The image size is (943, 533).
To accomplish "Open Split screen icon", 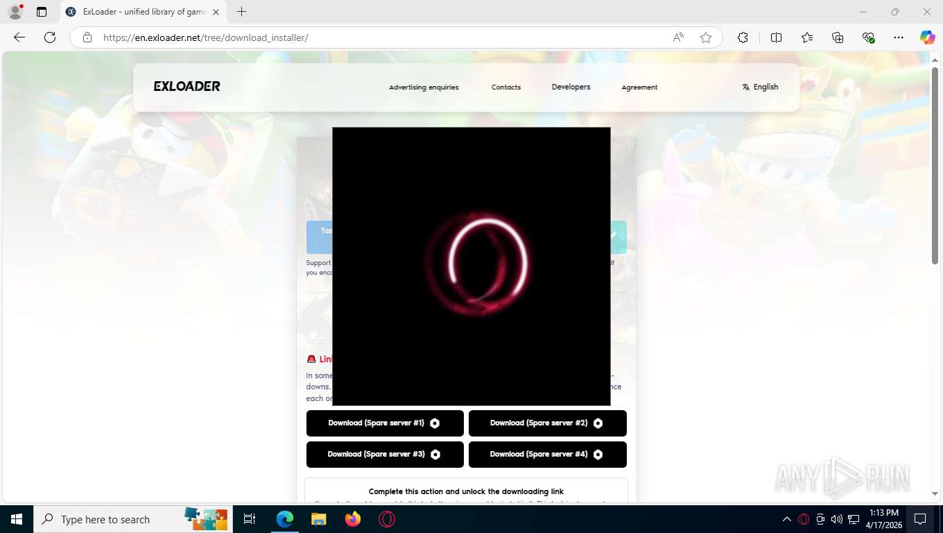I will (x=776, y=37).
